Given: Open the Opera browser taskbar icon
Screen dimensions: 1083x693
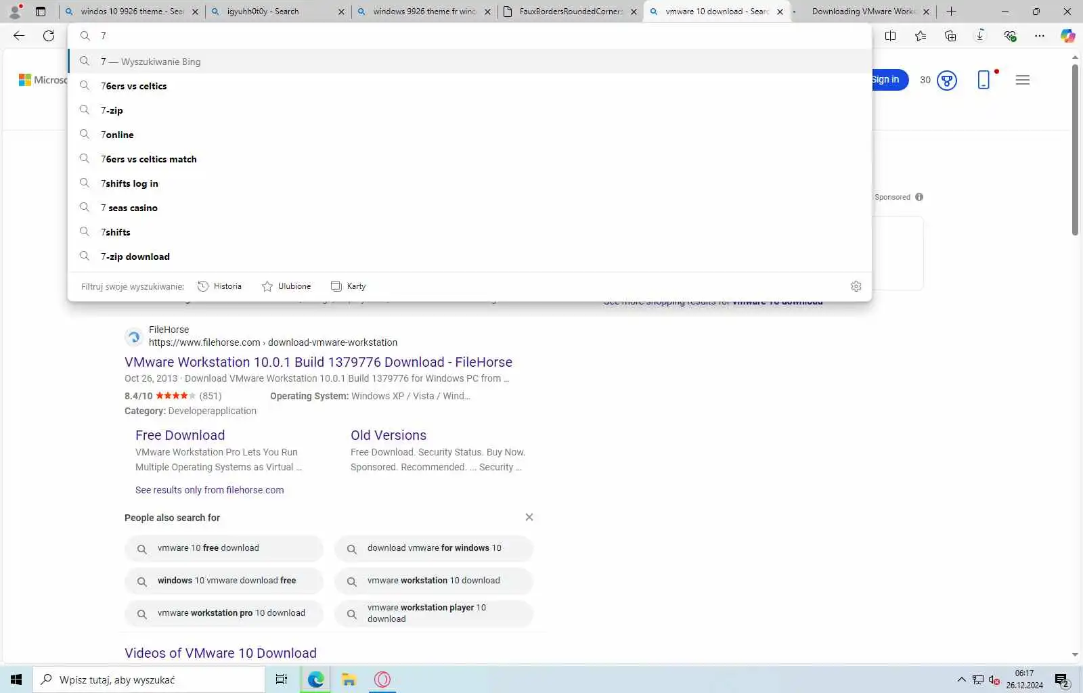Looking at the screenshot, I should [x=382, y=679].
